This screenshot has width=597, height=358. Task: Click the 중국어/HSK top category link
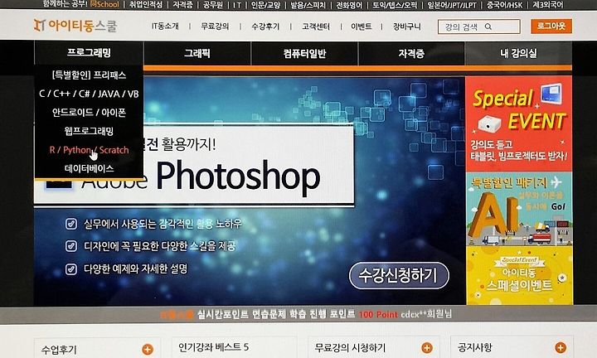coord(504,5)
